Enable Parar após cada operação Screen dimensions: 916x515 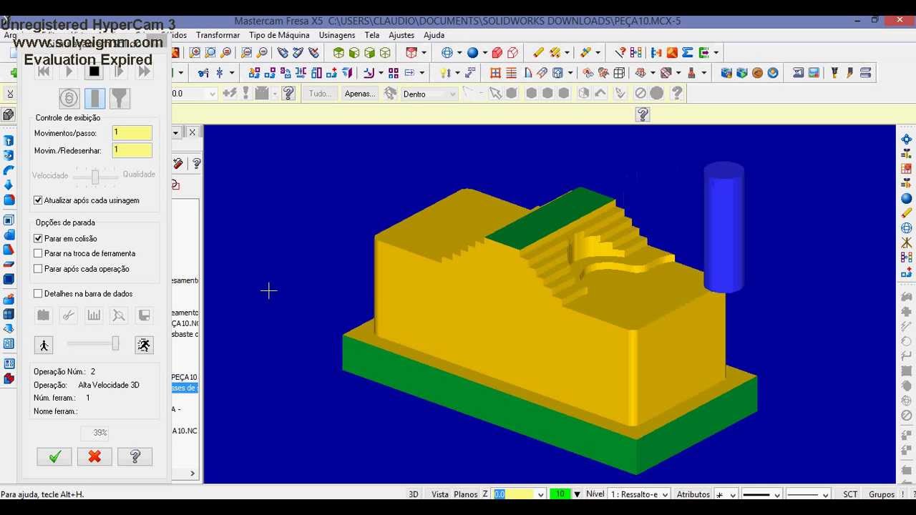[39, 269]
